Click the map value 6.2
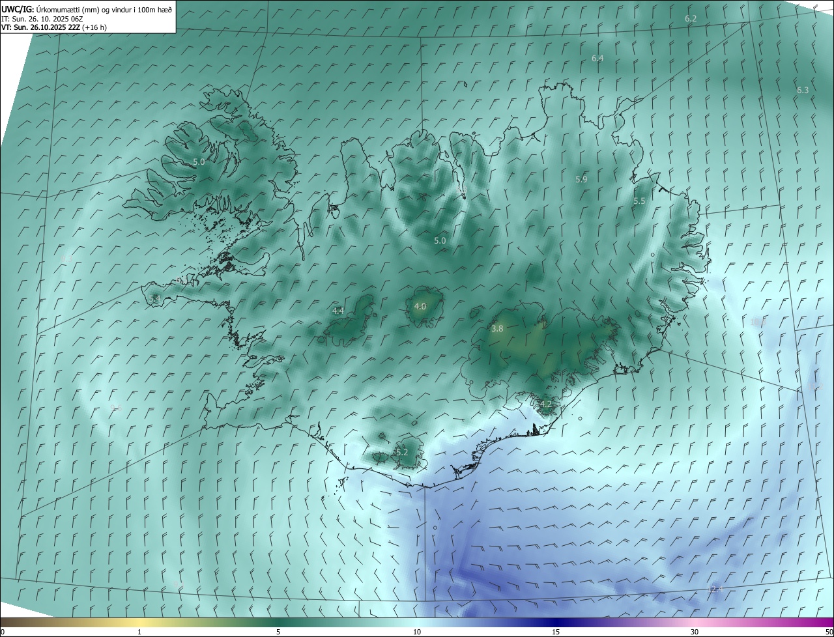Viewport: 834px width, 637px height. click(691, 19)
